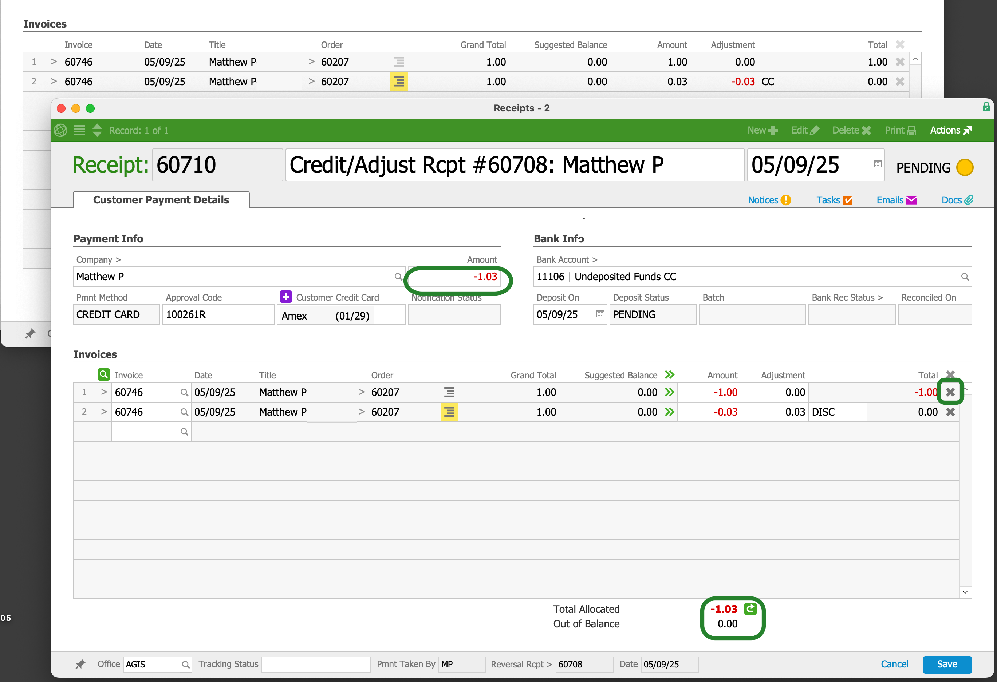
Task: Select the Customer Payment Details tab
Action: (161, 200)
